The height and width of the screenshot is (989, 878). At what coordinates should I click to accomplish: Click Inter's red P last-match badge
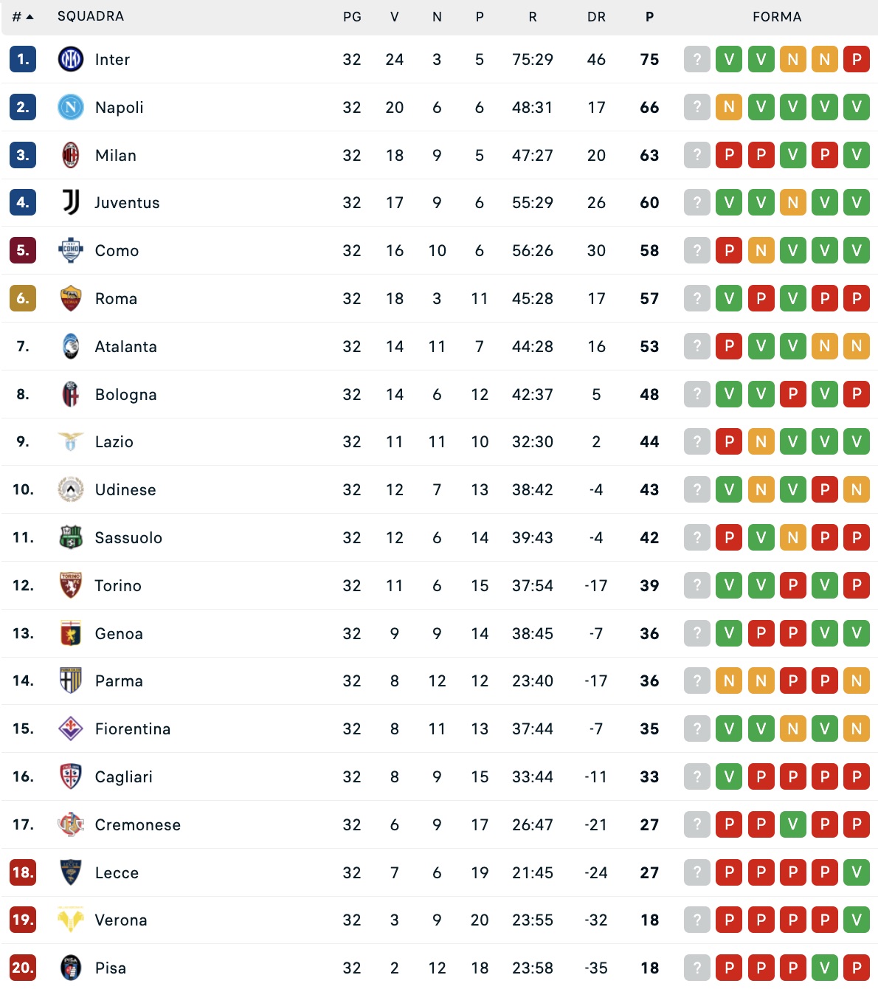point(857,59)
